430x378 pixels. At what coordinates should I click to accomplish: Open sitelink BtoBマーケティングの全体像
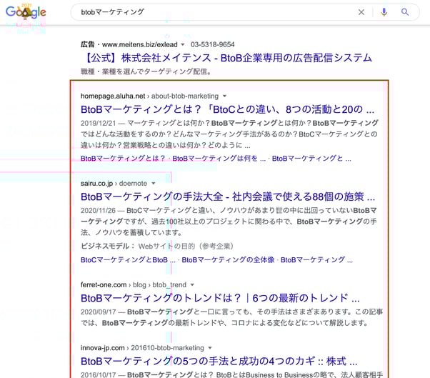228,260
